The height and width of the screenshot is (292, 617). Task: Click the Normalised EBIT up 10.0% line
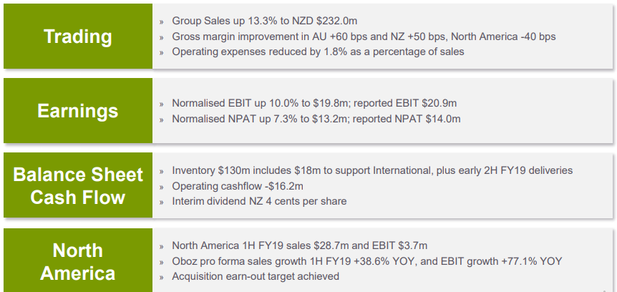pos(314,103)
